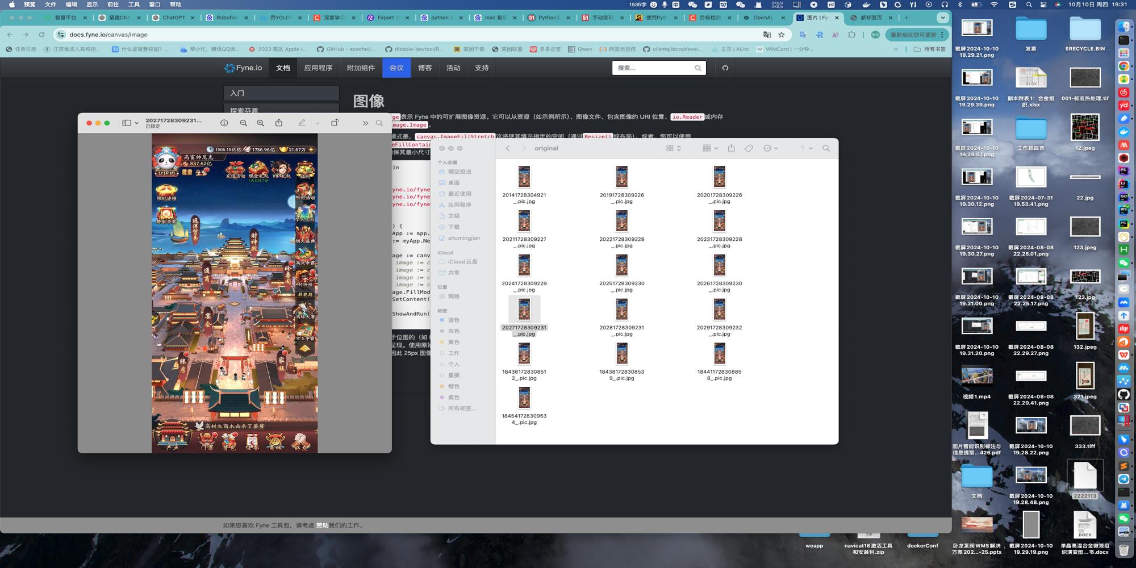Select the 蓝色 tag in Finder
The height and width of the screenshot is (568, 1136).
(x=449, y=320)
